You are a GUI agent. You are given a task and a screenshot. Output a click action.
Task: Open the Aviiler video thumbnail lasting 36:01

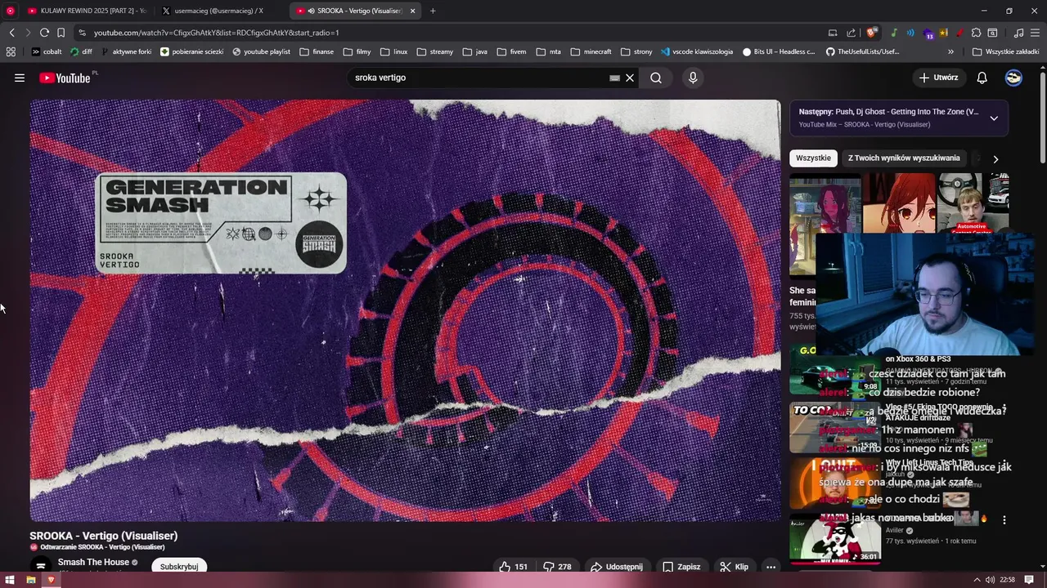(x=835, y=538)
